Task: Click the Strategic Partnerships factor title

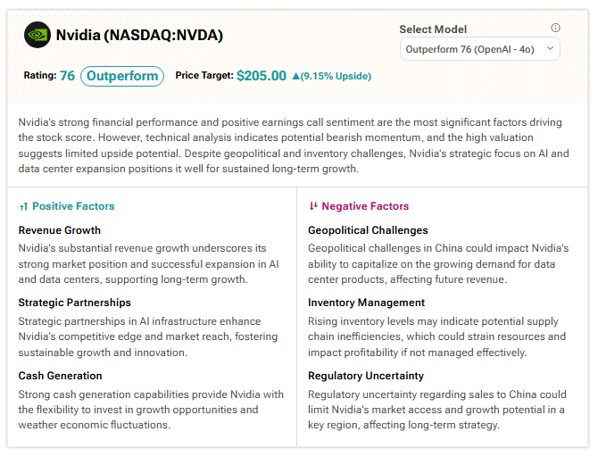Action: 75,303
